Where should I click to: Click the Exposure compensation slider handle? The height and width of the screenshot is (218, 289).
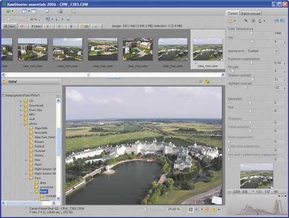coord(252,63)
